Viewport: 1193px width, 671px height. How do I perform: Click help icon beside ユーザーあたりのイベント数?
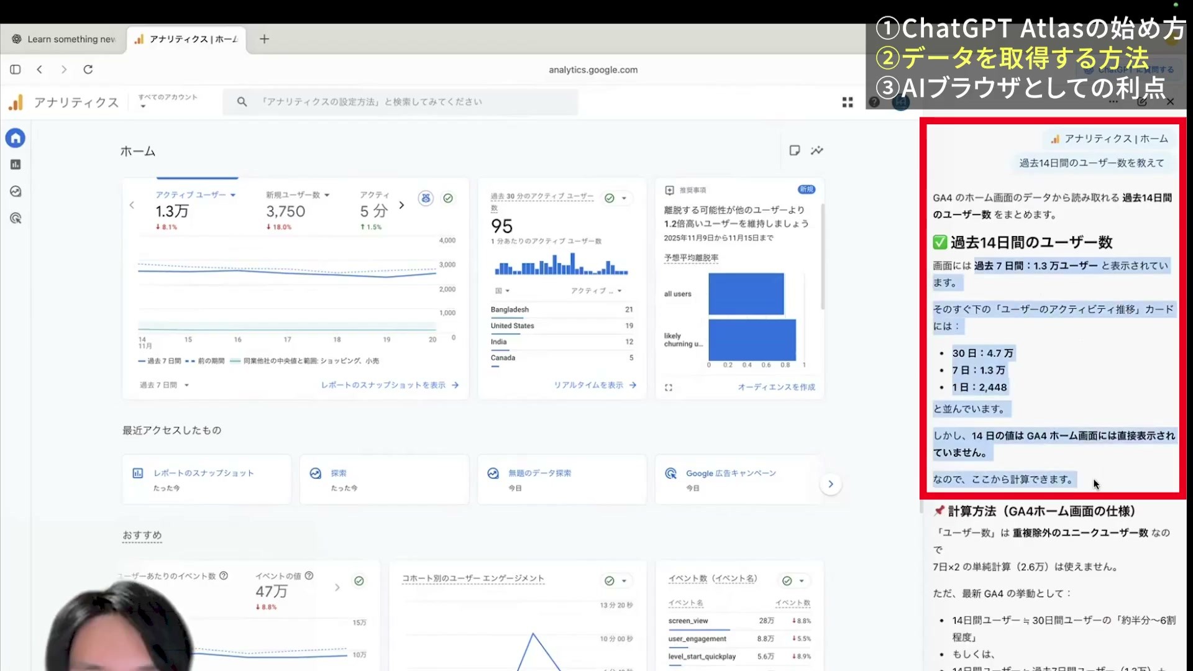[224, 576]
